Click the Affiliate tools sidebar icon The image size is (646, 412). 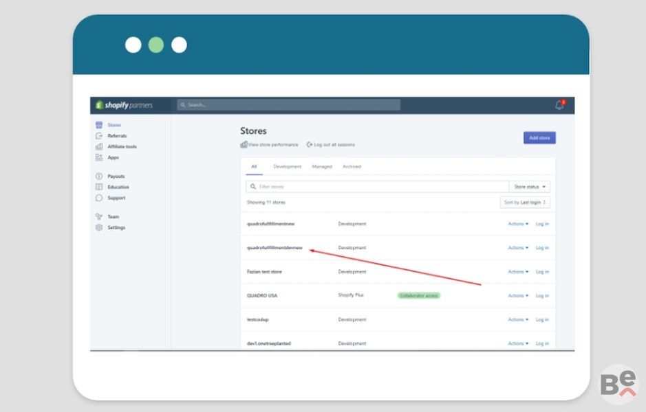pos(99,146)
